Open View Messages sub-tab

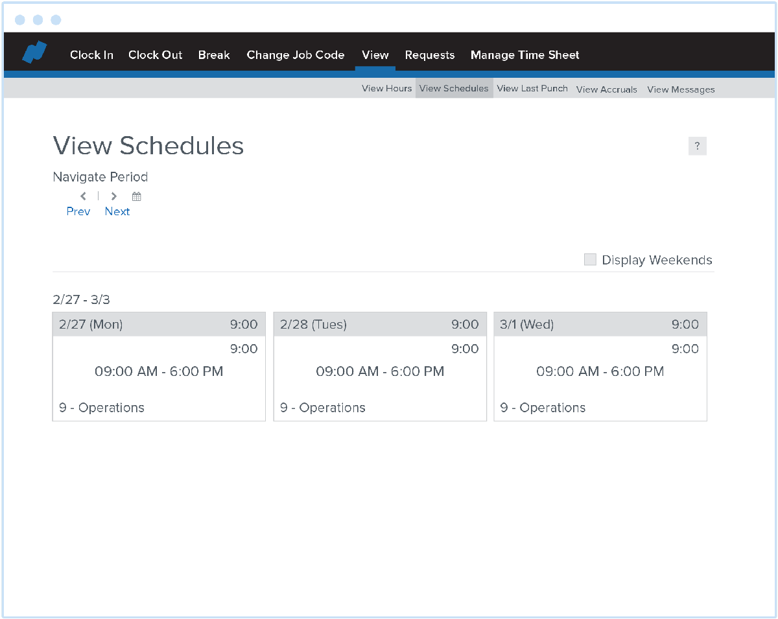click(x=681, y=89)
